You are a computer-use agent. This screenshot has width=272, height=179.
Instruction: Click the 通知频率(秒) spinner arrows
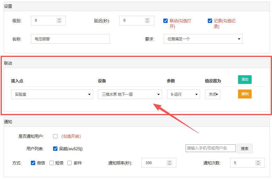[169, 163]
